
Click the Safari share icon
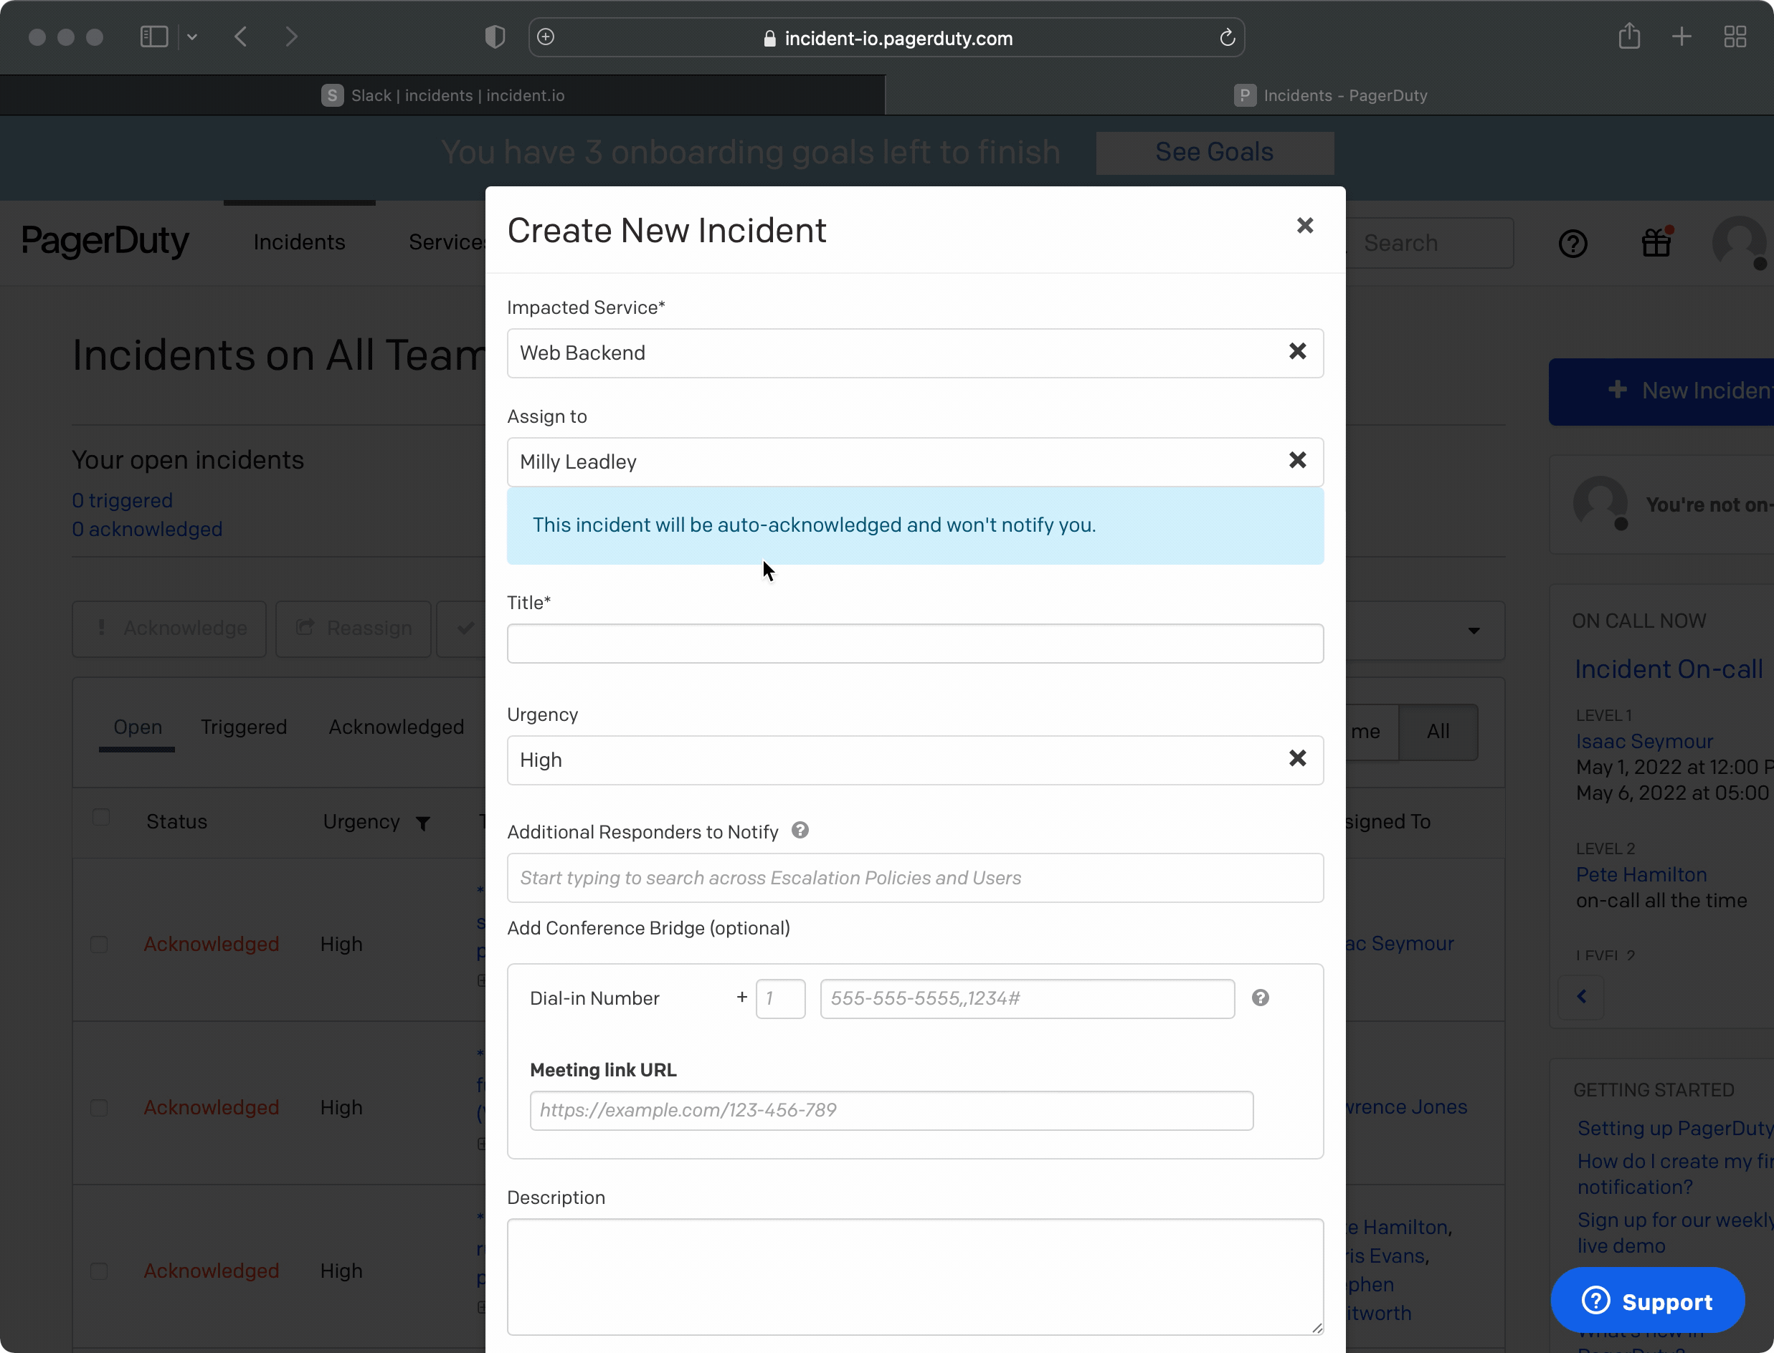click(x=1629, y=37)
